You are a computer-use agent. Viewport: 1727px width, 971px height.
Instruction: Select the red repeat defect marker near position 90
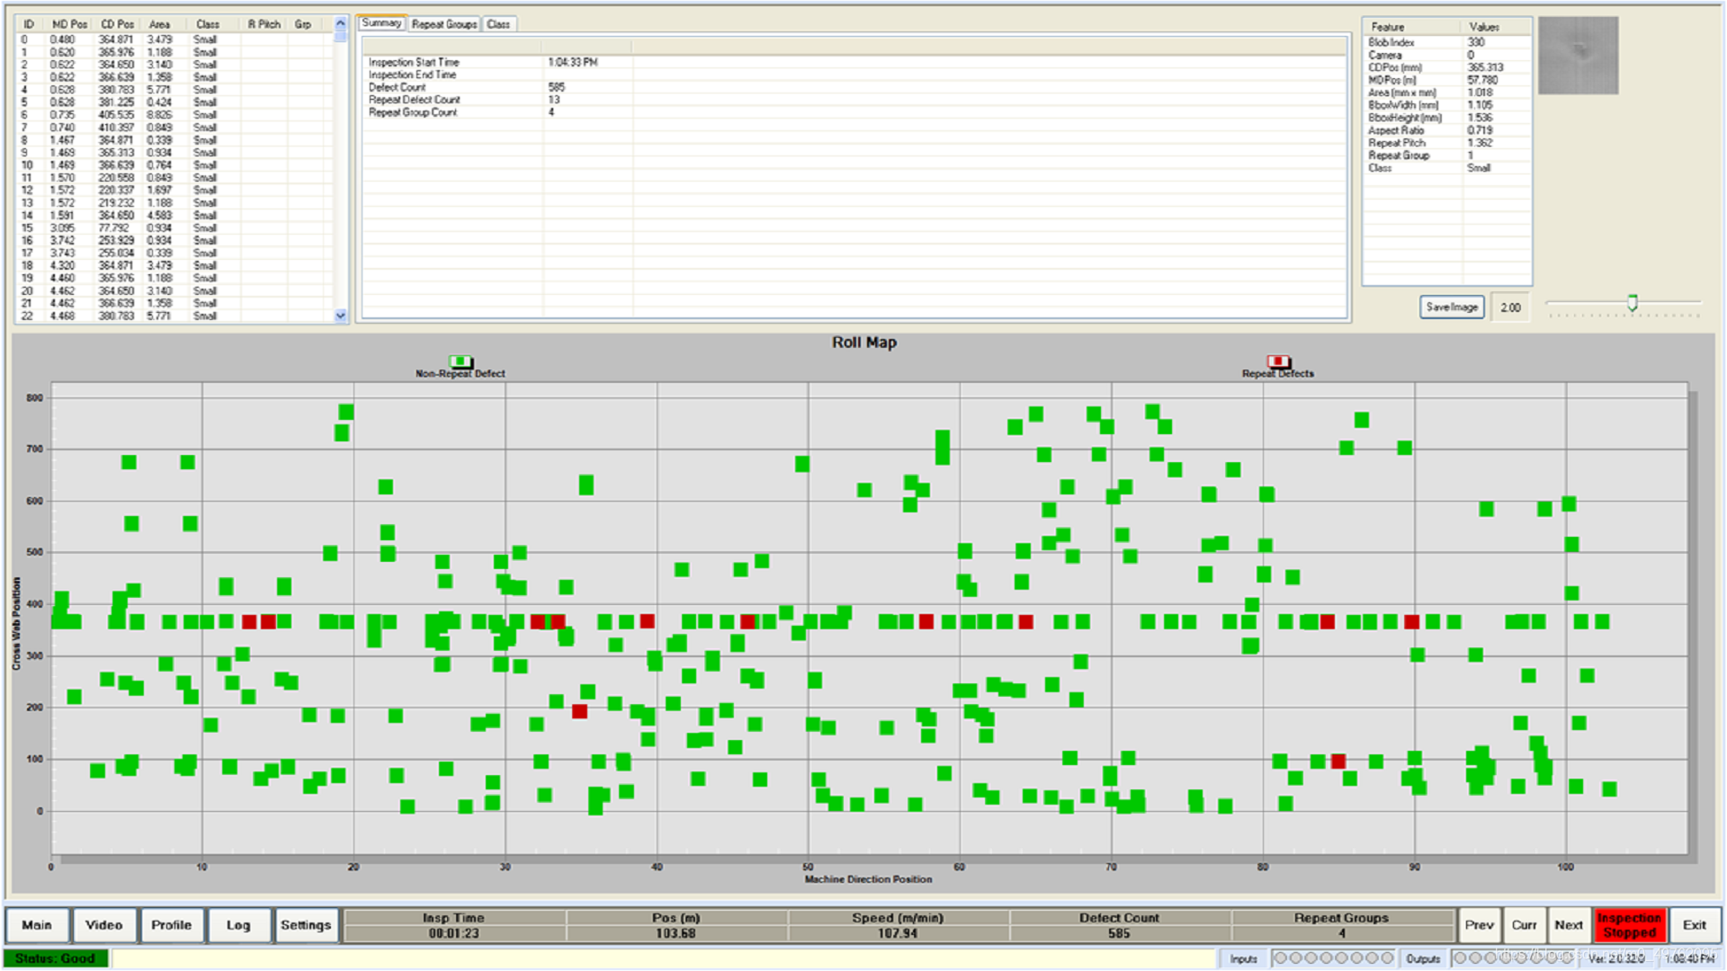click(x=1411, y=622)
